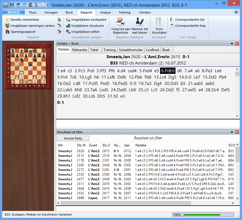Open the blue help question mark
This screenshot has height=220, width=242.
pos(236,12)
